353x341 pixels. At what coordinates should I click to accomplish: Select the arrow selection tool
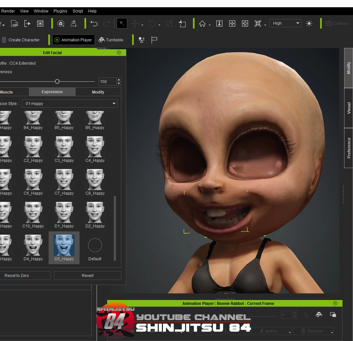coord(122,24)
